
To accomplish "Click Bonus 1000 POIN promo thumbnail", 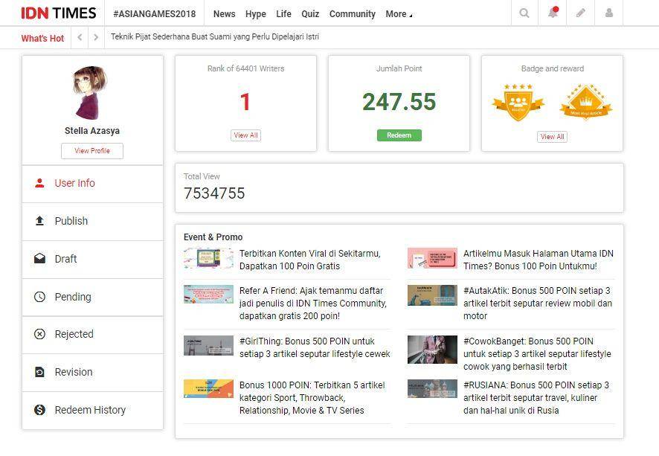I will point(208,388).
